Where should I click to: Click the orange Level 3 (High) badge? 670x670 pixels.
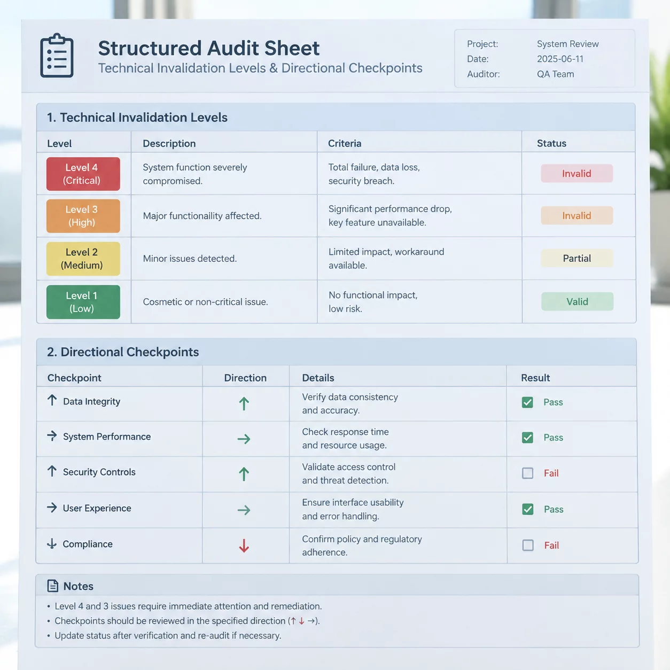coord(83,216)
